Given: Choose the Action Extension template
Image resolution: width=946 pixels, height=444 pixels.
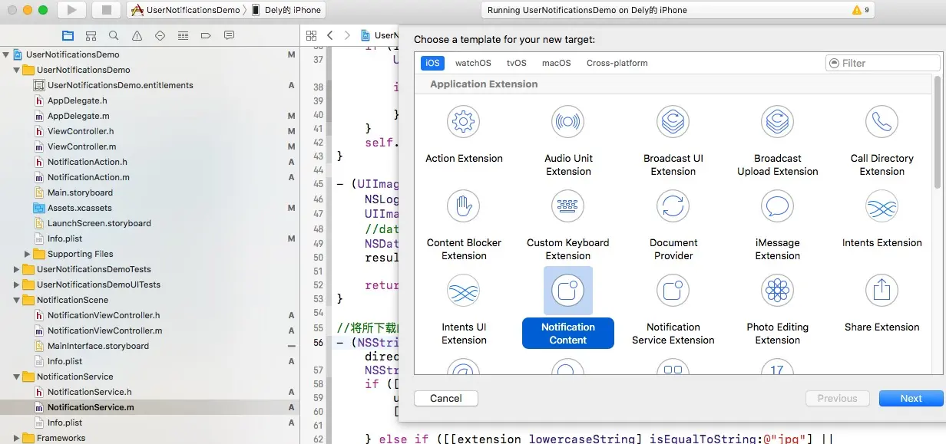Looking at the screenshot, I should tap(464, 134).
